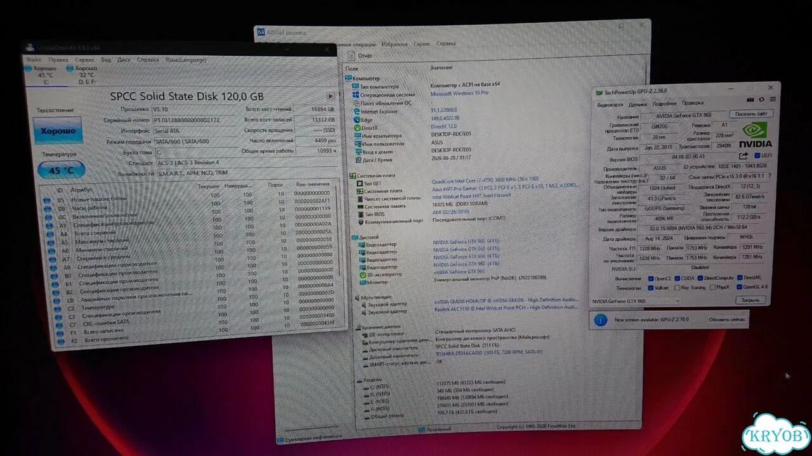Viewport: 812px width, 456px height.
Task: Click the Тип BIOS chip icon in AIDA64
Action: tap(360, 214)
